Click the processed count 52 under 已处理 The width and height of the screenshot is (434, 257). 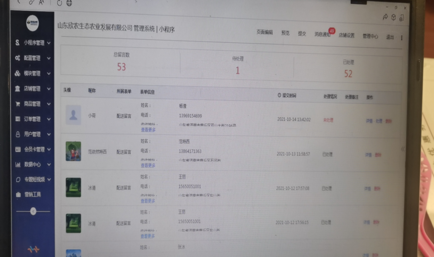click(x=348, y=74)
